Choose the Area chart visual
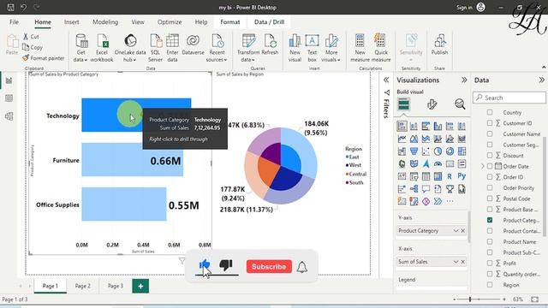 coord(414,139)
